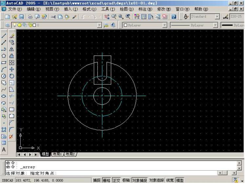Select the Hatch tool
This screenshot has width=245, height=184.
click(x=4, y=129)
